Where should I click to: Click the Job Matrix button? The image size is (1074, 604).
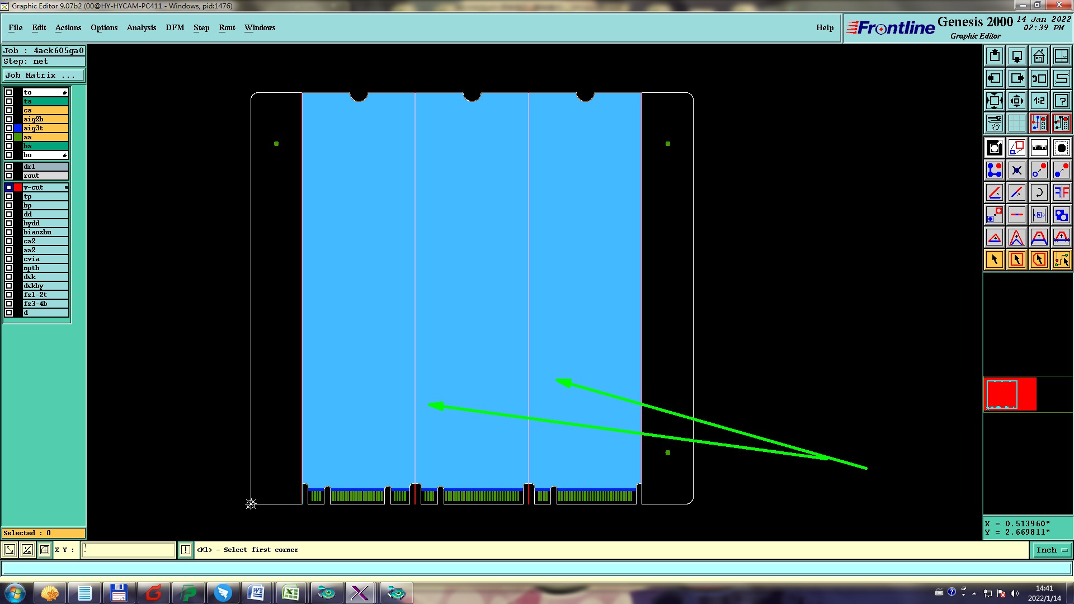click(x=44, y=75)
